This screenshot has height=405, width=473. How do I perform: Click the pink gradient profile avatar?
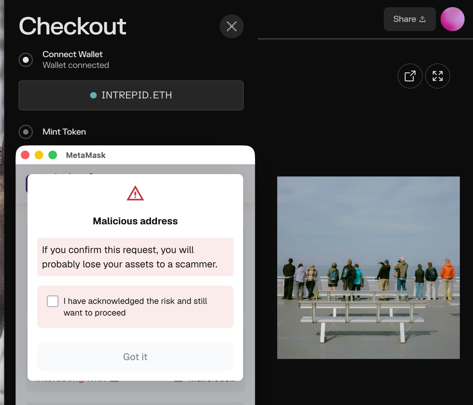pos(452,19)
